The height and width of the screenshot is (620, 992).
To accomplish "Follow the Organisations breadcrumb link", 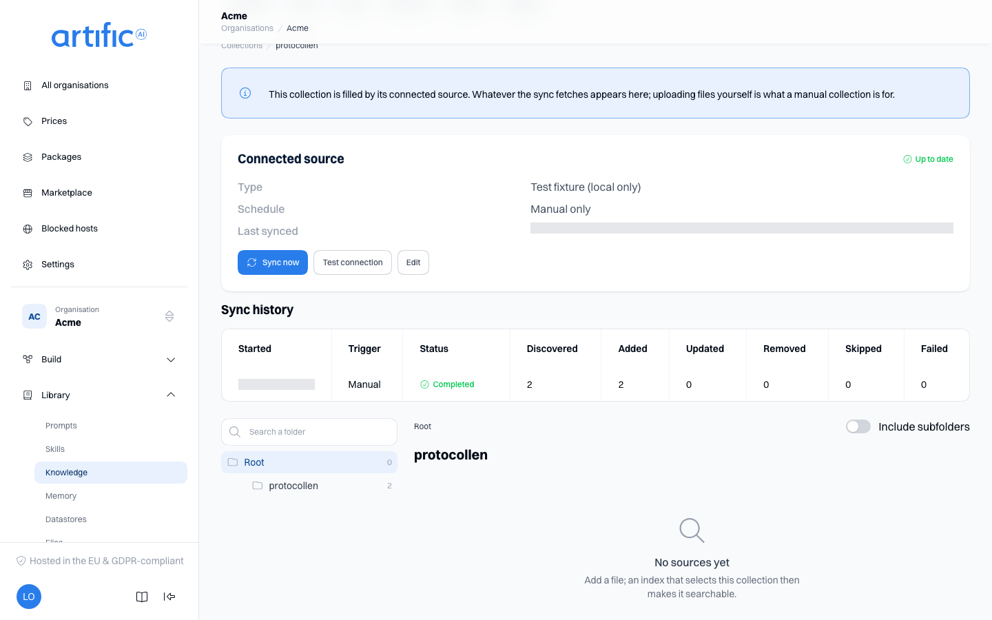I will 247,28.
